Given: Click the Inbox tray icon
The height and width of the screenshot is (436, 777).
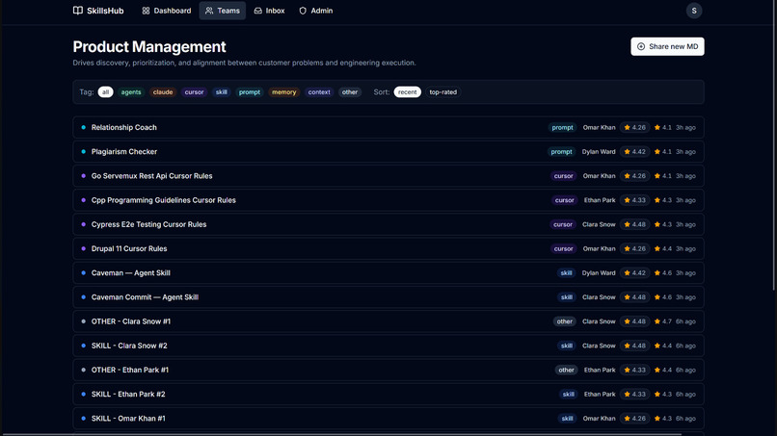Looking at the screenshot, I should coord(257,11).
